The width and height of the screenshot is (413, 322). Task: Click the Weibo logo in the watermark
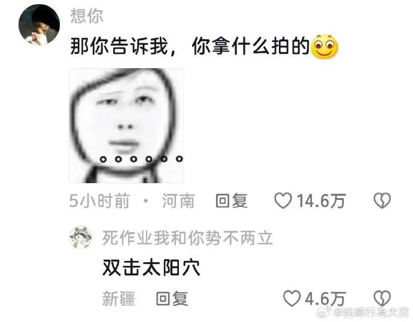[324, 313]
